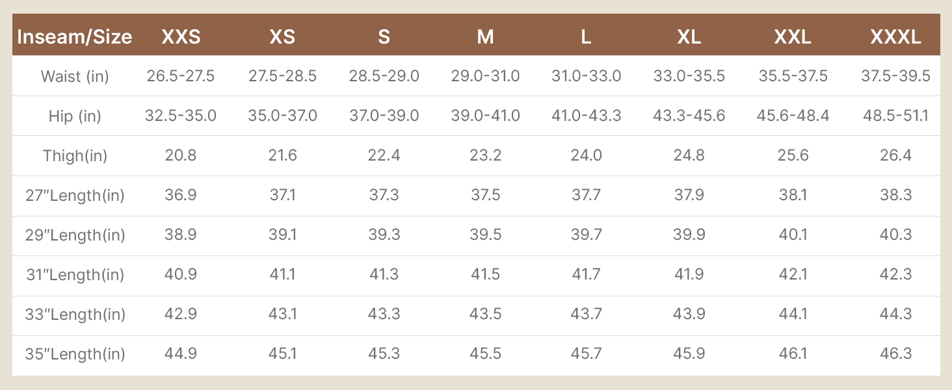Click waist value 33.0-35.5 for size XL
Viewport: 952px width, 390px height.
tap(689, 76)
